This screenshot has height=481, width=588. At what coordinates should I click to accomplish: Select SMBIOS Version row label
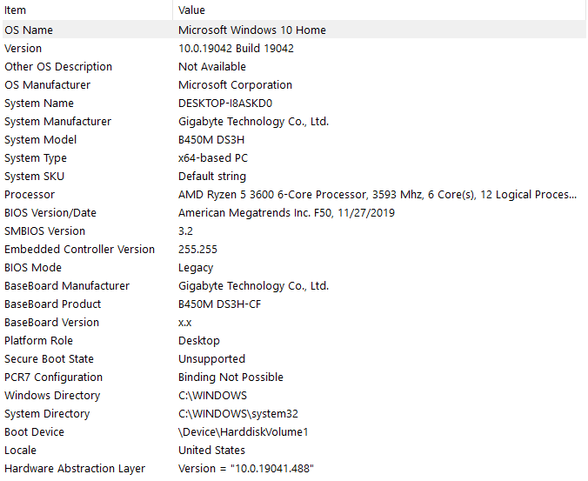pos(44,231)
